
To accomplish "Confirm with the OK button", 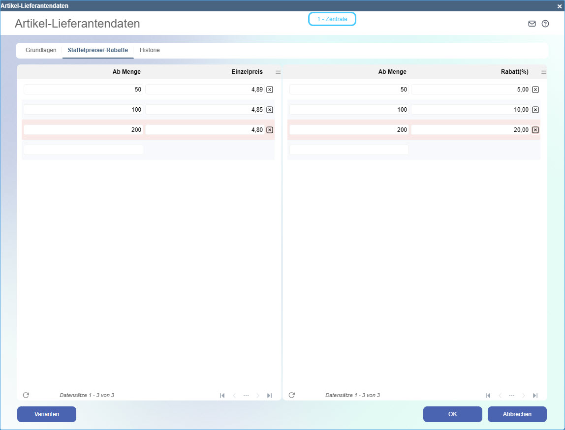I will pyautogui.click(x=452, y=414).
